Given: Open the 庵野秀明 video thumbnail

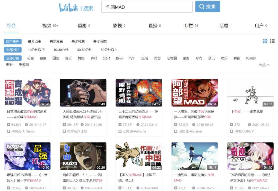Looking at the screenshot, I should (139, 93).
